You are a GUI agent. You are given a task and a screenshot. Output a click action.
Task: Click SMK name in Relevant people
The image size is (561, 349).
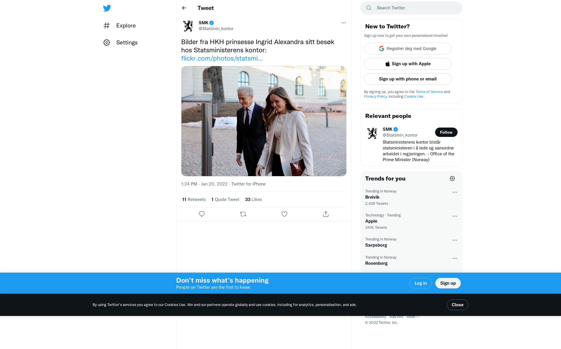coord(387,129)
